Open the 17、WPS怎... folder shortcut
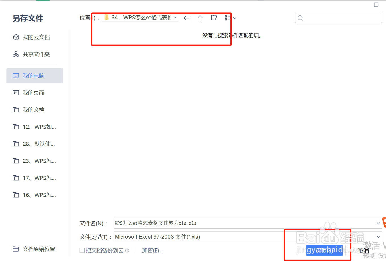The height and width of the screenshot is (263, 386). (x=35, y=178)
